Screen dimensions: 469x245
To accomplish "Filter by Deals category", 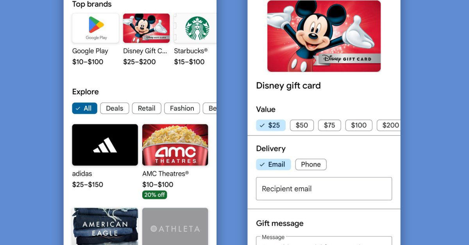I will (x=115, y=108).
